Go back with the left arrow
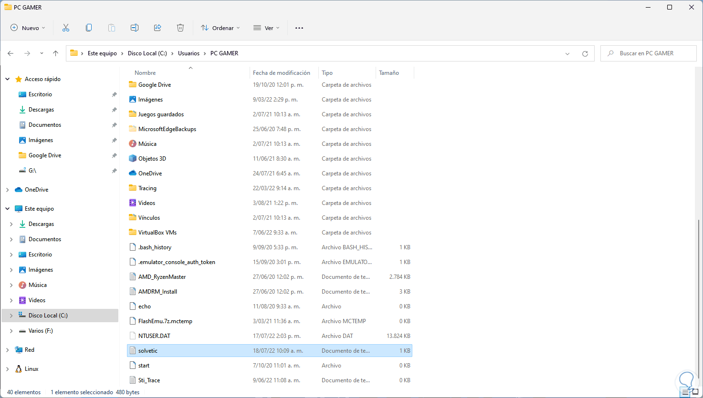 coord(10,53)
